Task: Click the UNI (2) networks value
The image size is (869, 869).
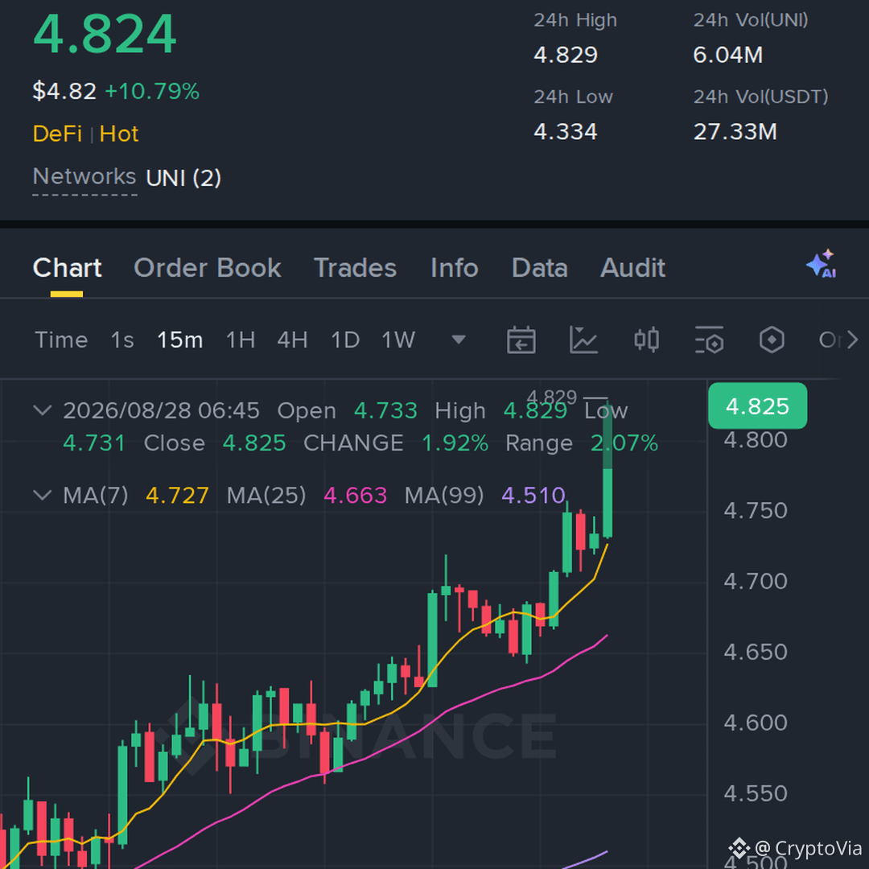Action: (183, 179)
